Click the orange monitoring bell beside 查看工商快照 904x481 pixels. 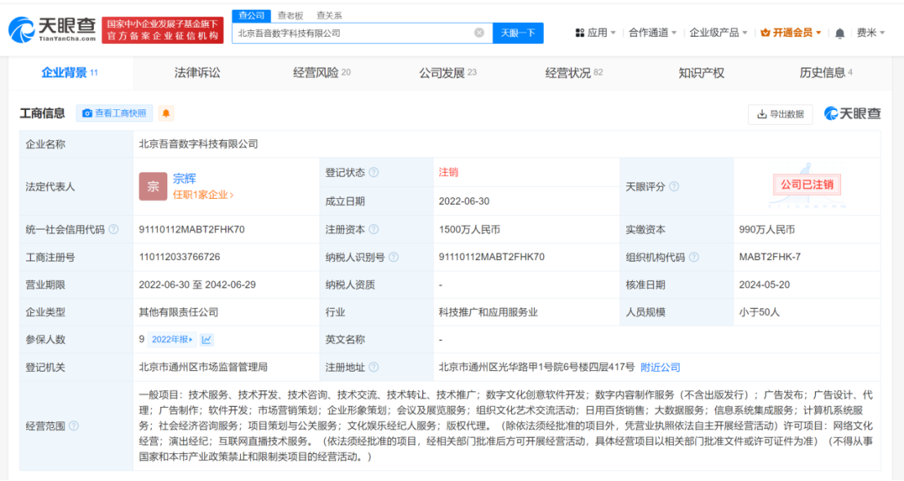pos(166,113)
